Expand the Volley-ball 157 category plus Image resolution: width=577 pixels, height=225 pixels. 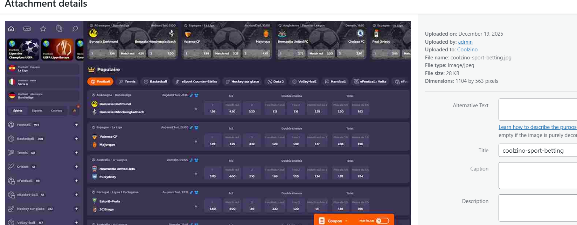76,223
